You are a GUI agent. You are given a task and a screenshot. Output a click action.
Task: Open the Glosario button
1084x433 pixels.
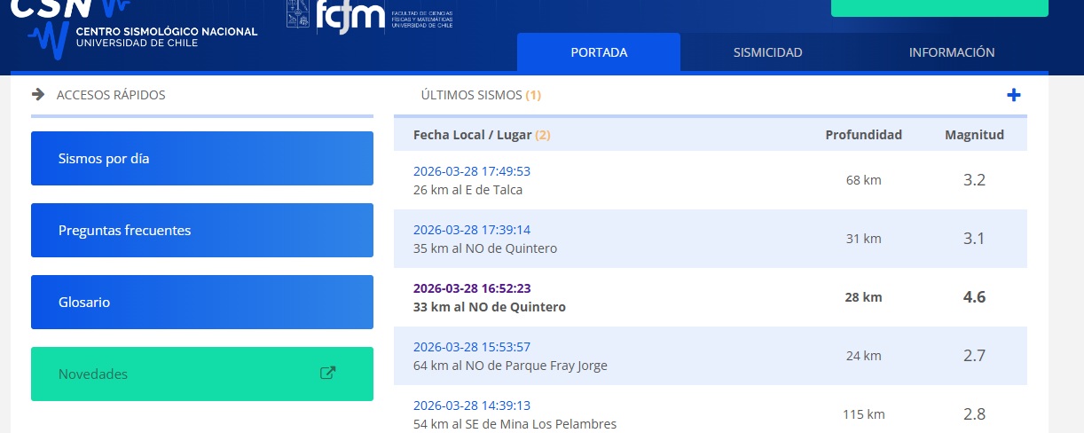202,303
